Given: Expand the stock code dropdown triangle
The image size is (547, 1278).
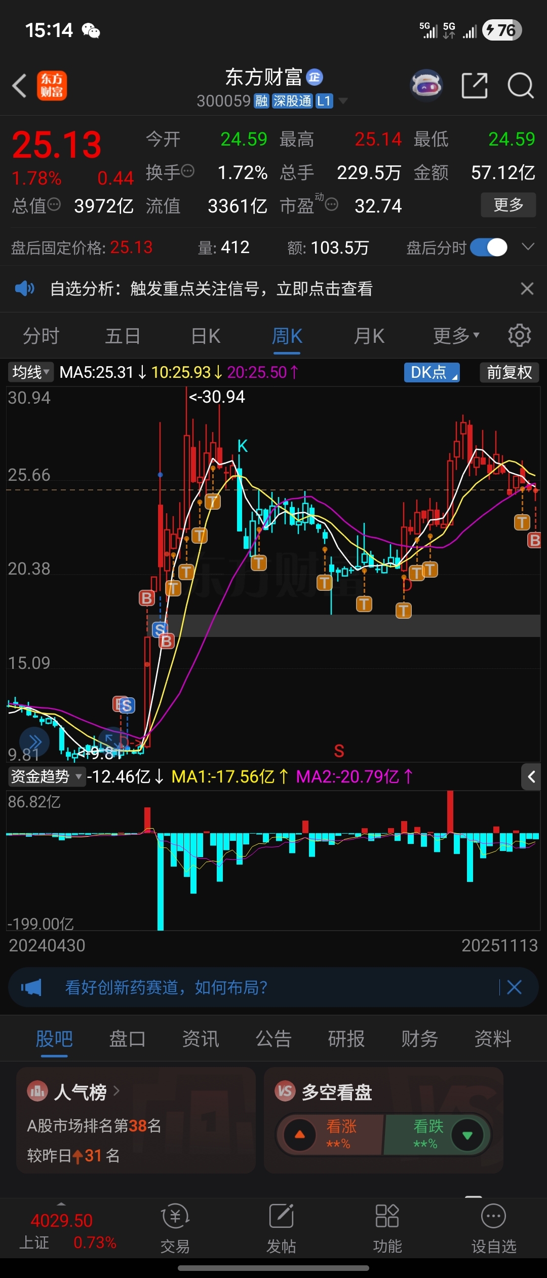Looking at the screenshot, I should (343, 101).
